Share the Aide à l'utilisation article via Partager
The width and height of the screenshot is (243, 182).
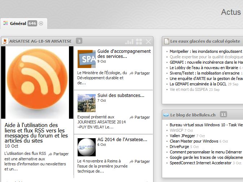point(58,154)
